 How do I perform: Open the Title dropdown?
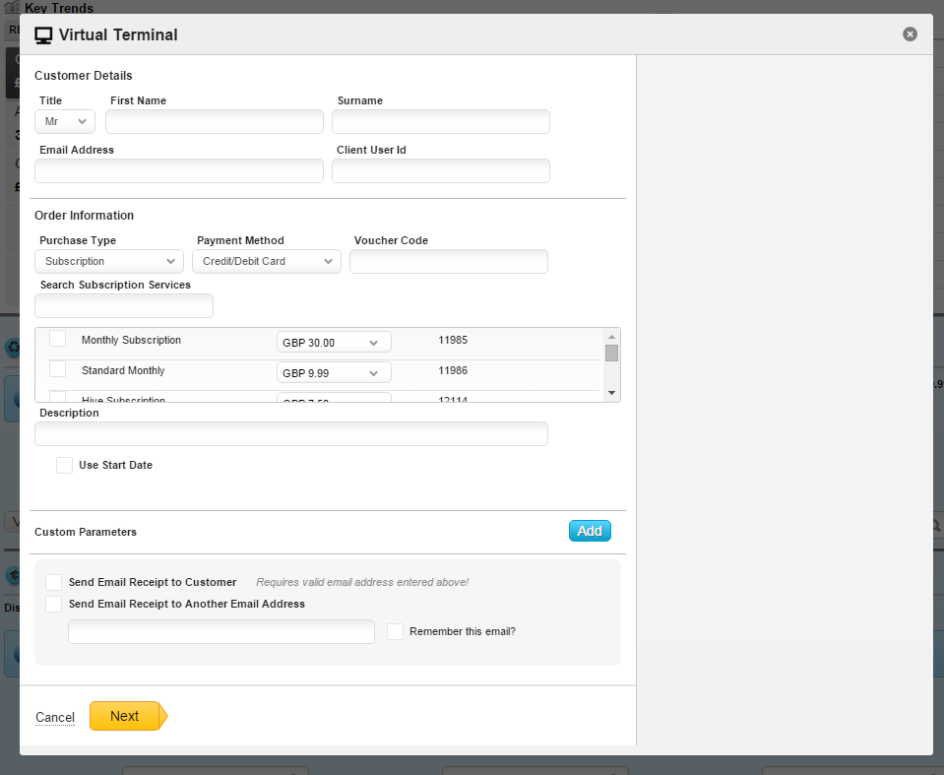tap(65, 122)
